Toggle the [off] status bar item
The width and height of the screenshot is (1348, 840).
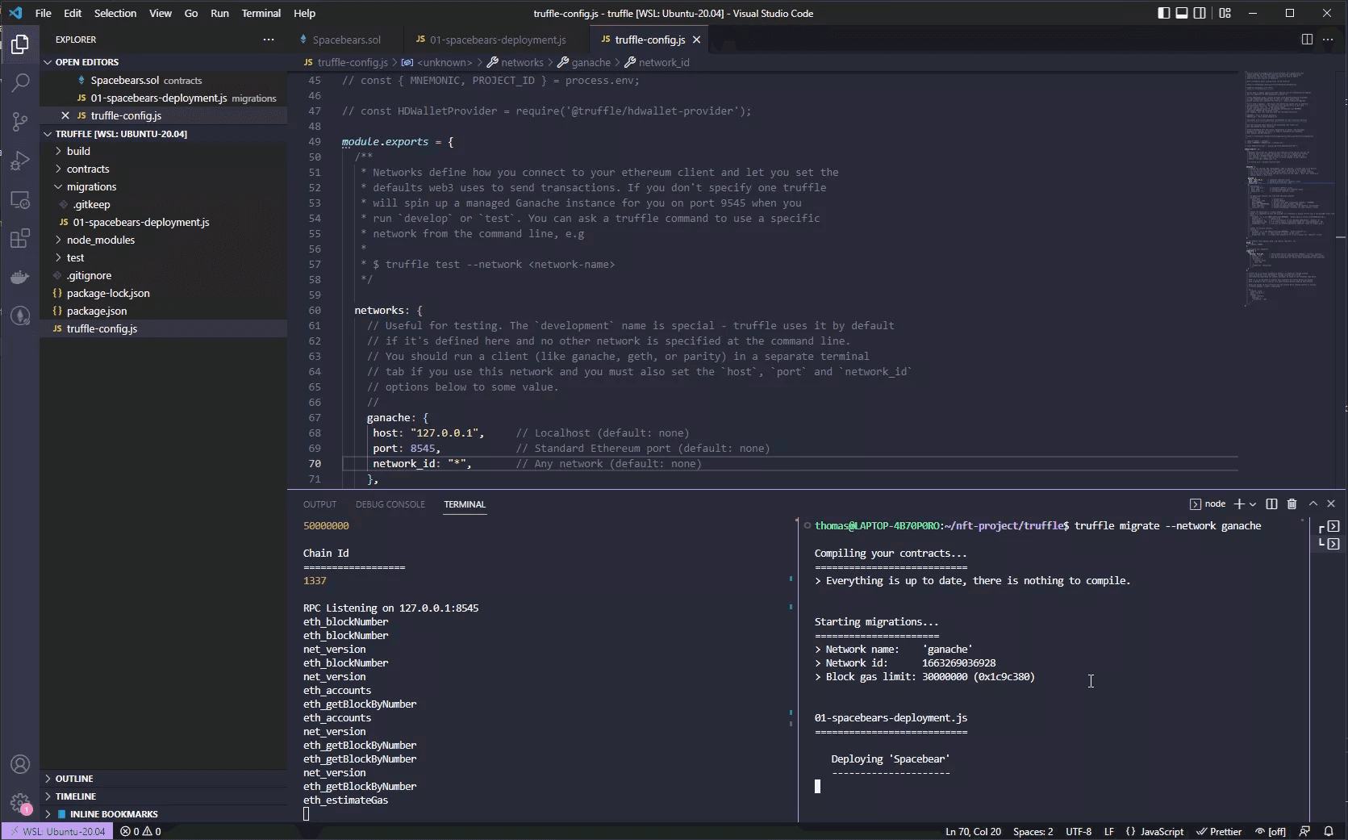[1271, 831]
